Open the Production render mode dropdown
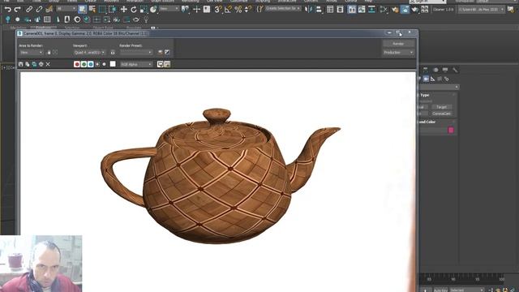The width and height of the screenshot is (519, 292). pos(398,52)
